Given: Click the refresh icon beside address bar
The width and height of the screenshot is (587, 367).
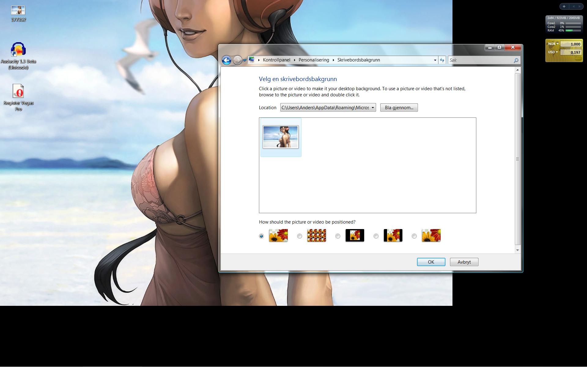Looking at the screenshot, I should (x=442, y=60).
